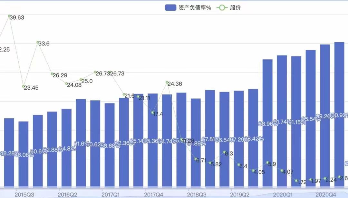
Task: Click the 5.9 stock price marker
Action: [x=267, y=163]
